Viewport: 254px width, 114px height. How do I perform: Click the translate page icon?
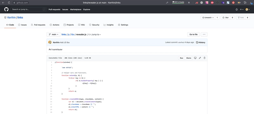[167, 3]
